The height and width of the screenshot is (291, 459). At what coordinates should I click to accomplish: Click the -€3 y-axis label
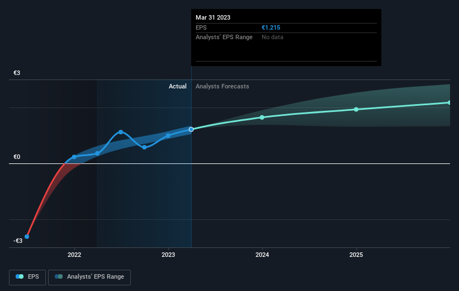coord(18,241)
